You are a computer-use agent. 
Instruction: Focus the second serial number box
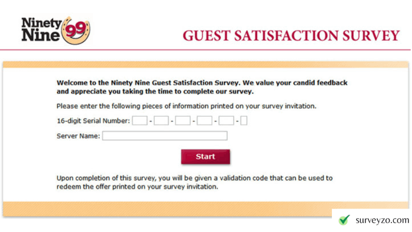tap(161, 121)
